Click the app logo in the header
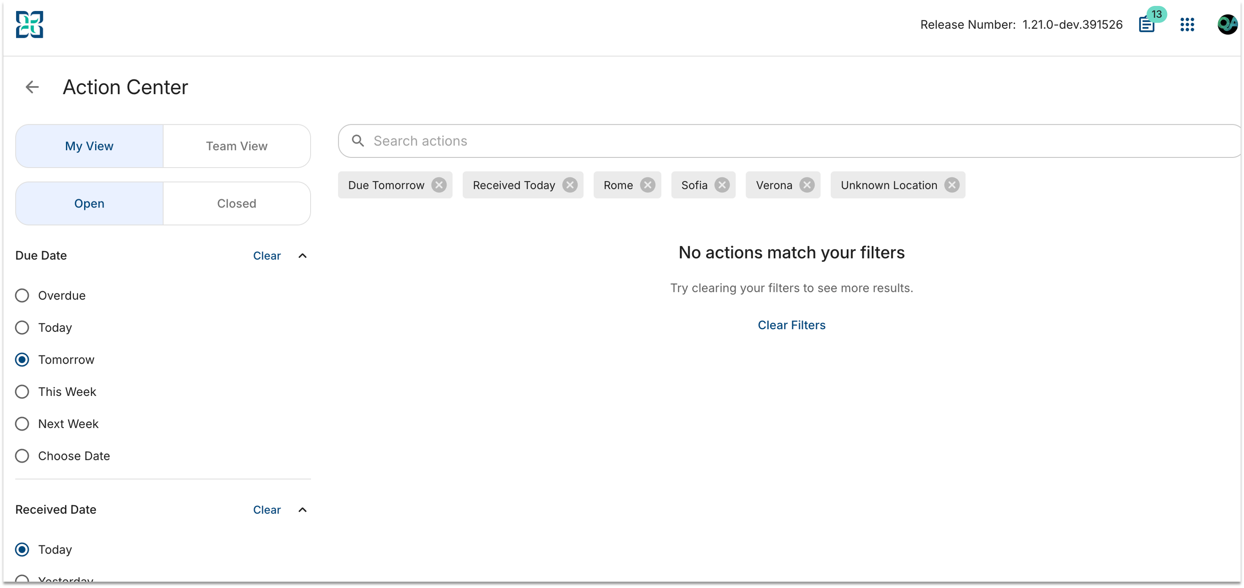The image size is (1244, 588). pos(29,25)
